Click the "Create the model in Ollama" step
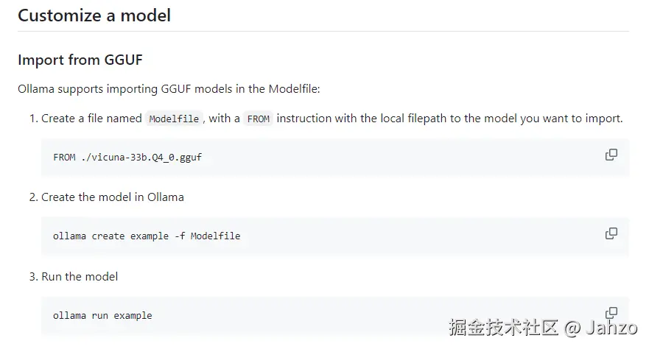The image size is (649, 349). point(113,197)
